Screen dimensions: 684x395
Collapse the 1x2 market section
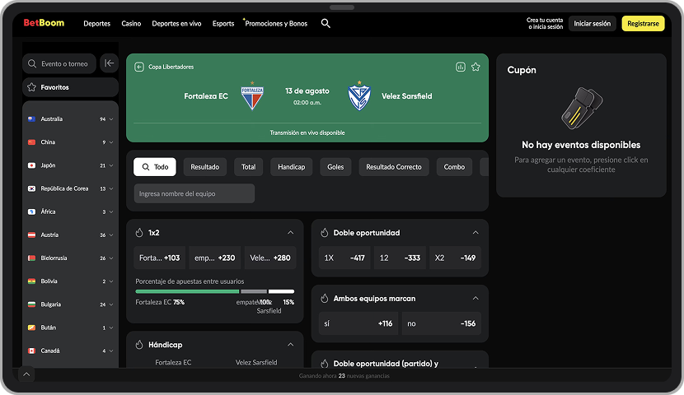pos(291,233)
